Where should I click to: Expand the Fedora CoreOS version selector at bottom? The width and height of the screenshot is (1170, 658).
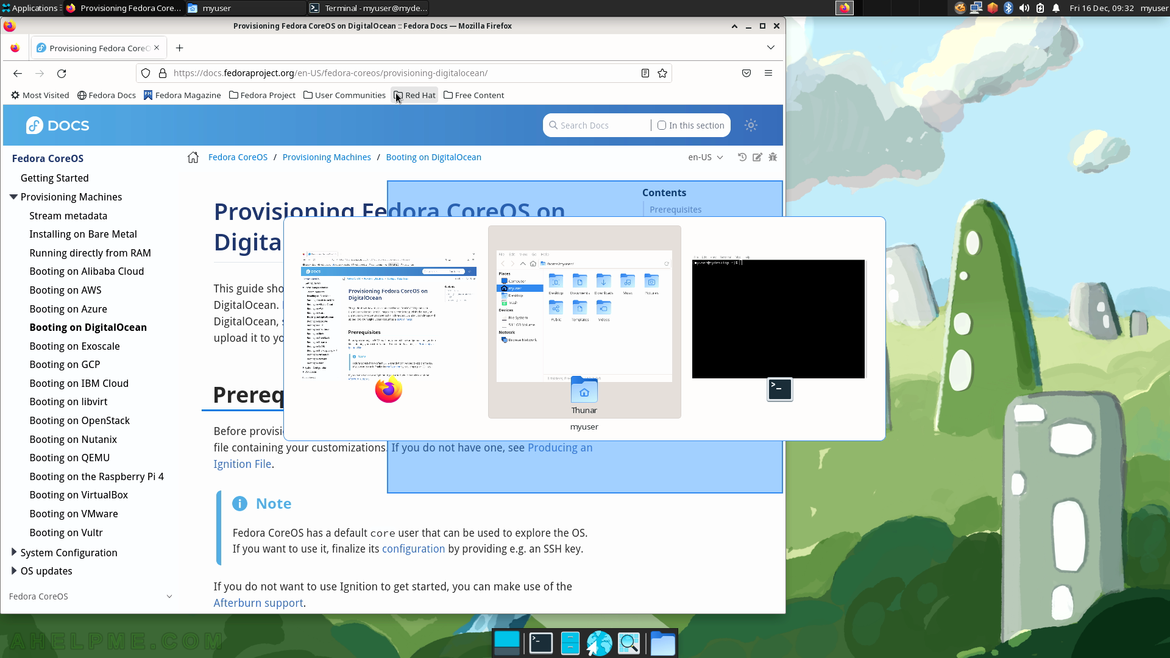pyautogui.click(x=90, y=596)
